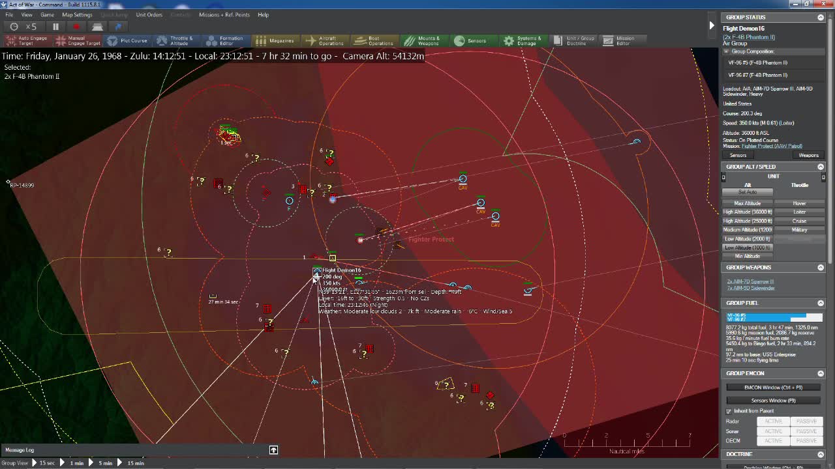Open the File menu
Image resolution: width=835 pixels, height=469 pixels.
(x=9, y=14)
